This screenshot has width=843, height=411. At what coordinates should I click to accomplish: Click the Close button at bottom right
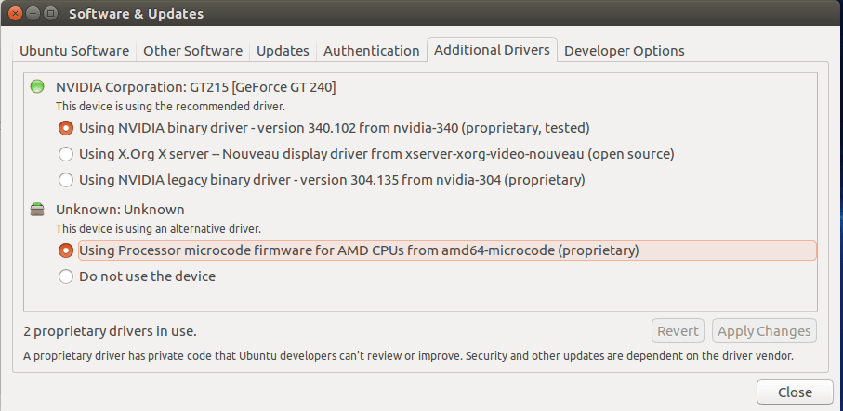click(x=794, y=392)
